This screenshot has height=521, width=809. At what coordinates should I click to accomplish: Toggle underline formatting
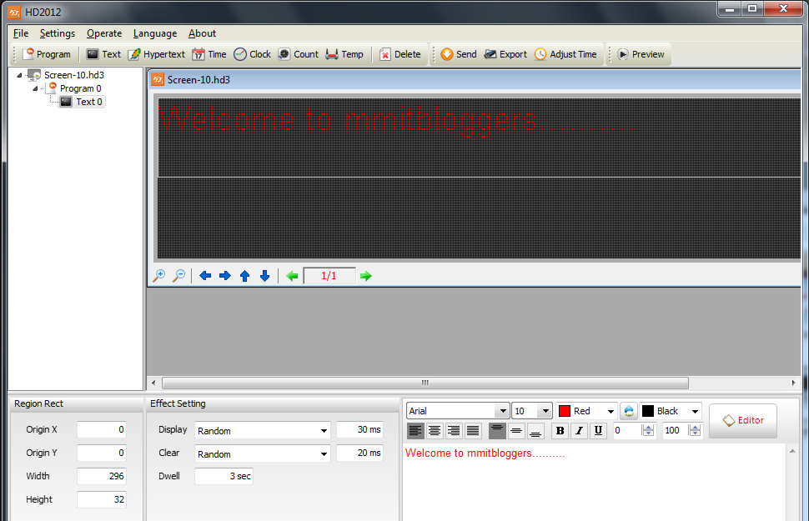tap(598, 430)
